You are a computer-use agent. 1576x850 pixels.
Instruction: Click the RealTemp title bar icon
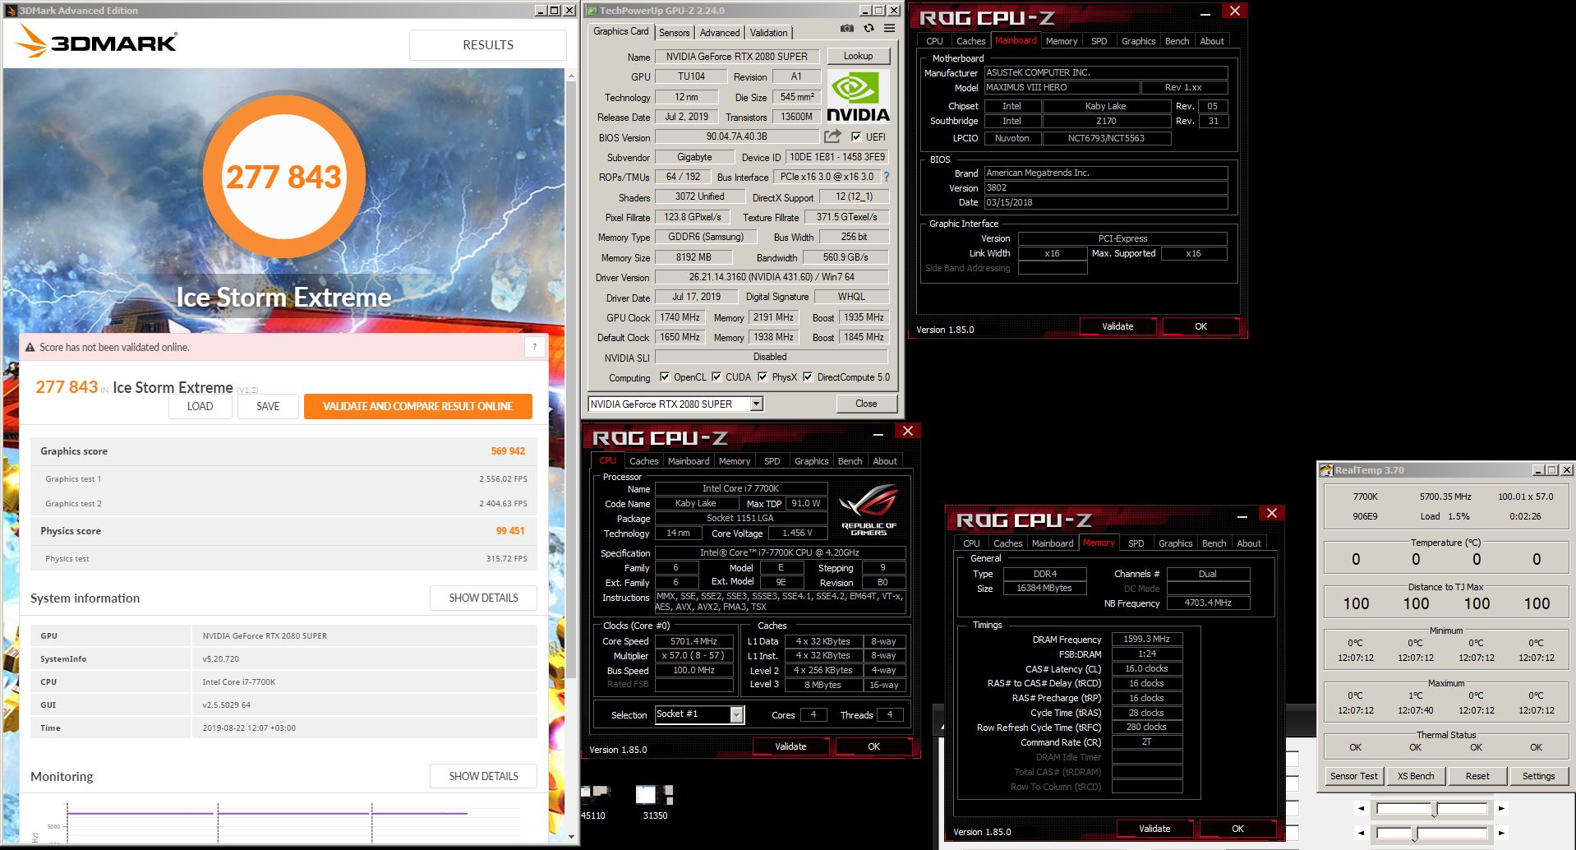1325,470
